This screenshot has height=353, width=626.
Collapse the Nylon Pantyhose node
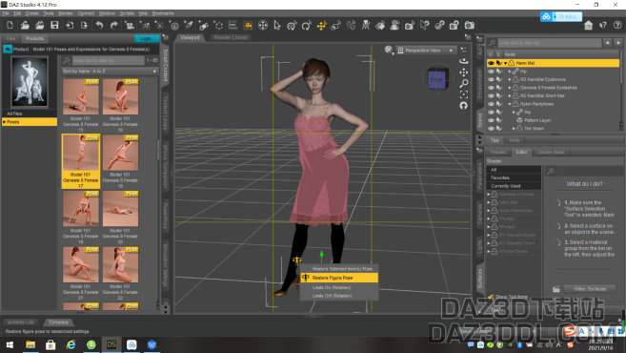click(510, 104)
